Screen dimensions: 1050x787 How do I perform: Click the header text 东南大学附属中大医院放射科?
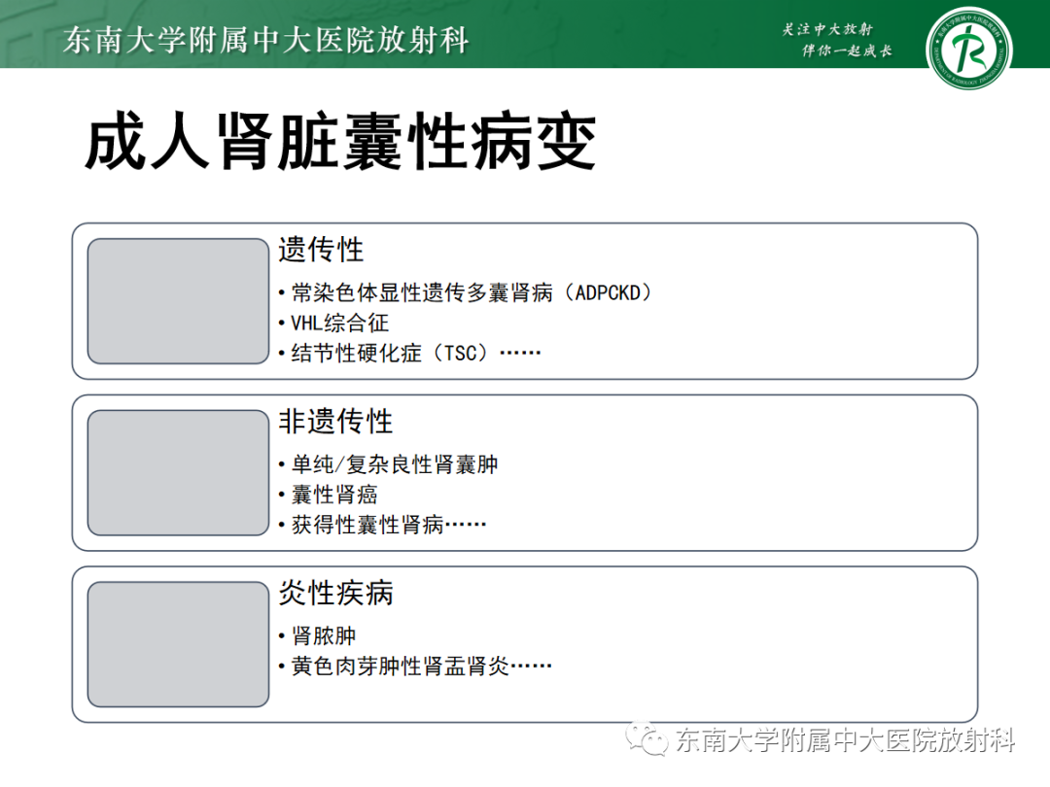pyautogui.click(x=266, y=40)
